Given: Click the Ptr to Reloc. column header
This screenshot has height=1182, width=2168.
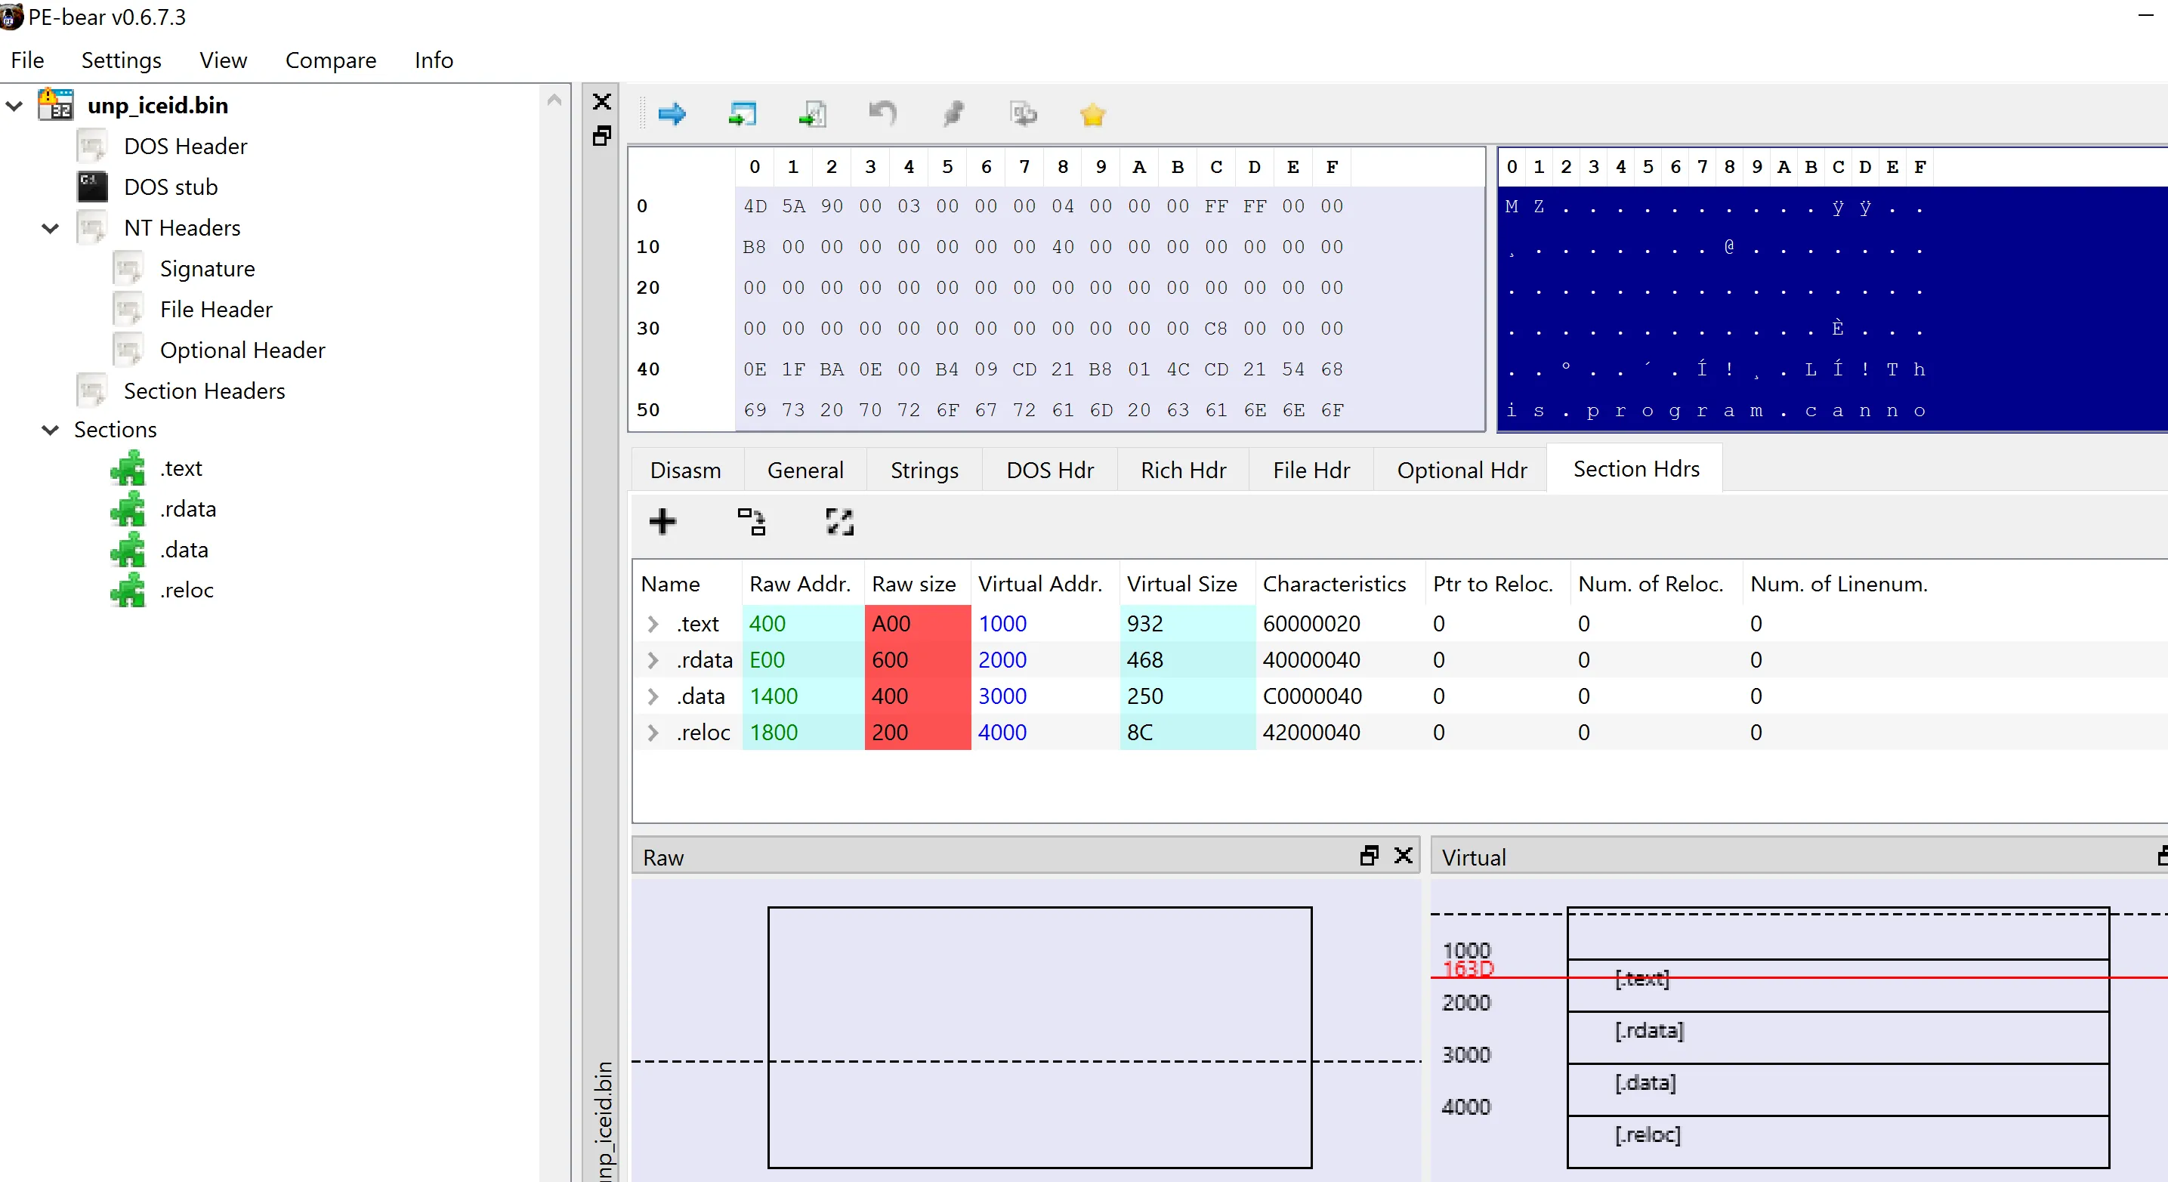Looking at the screenshot, I should 1497,583.
